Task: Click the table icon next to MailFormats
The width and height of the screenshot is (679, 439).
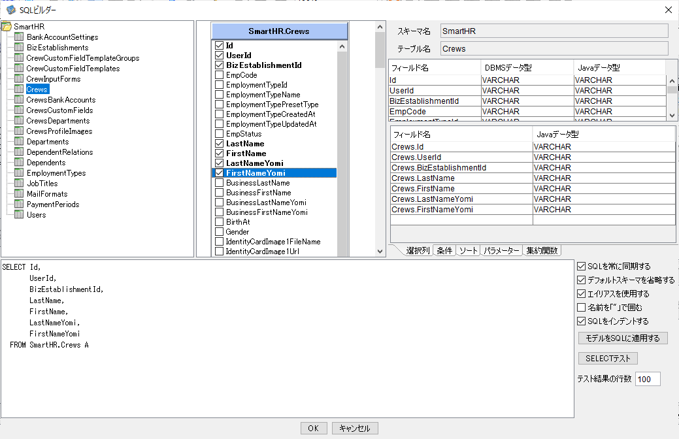Action: click(x=19, y=193)
